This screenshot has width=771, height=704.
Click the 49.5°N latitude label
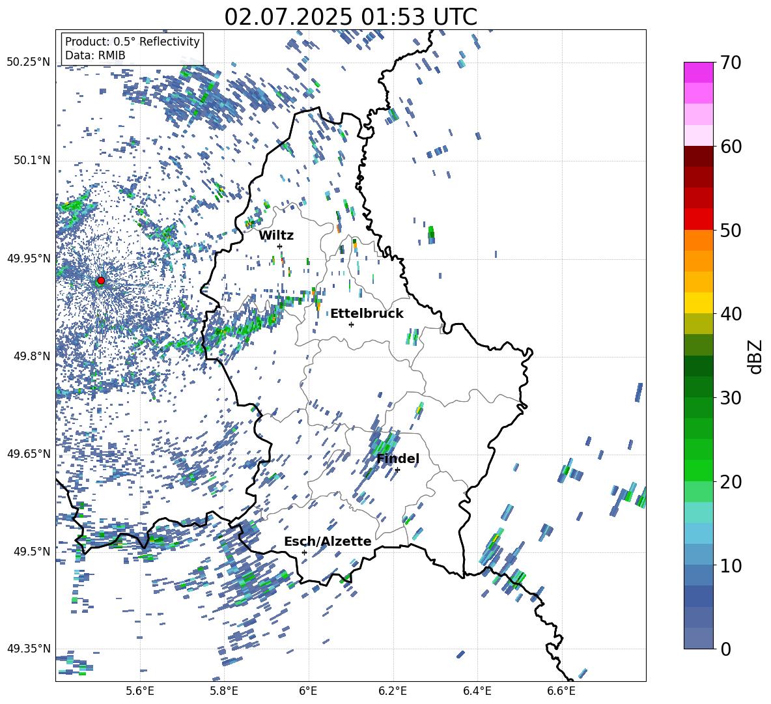point(31,551)
